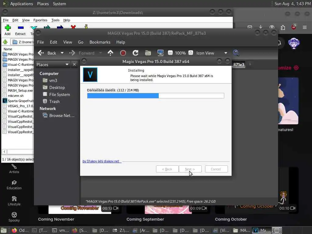Click the Coming October video title
The width and height of the screenshot is (312, 234).
coord(231,219)
